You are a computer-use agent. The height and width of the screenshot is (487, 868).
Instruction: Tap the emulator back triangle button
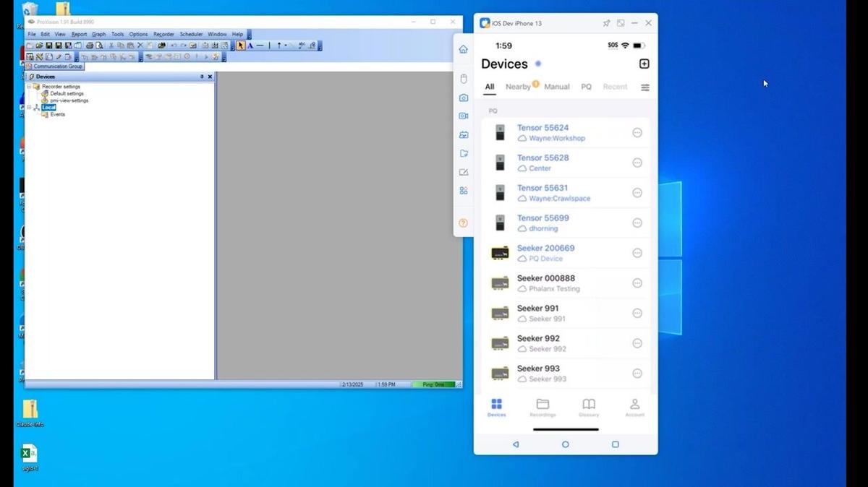[x=516, y=444]
